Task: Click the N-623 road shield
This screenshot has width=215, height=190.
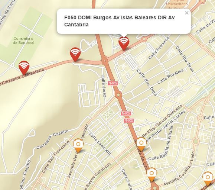Action: tap(129, 120)
